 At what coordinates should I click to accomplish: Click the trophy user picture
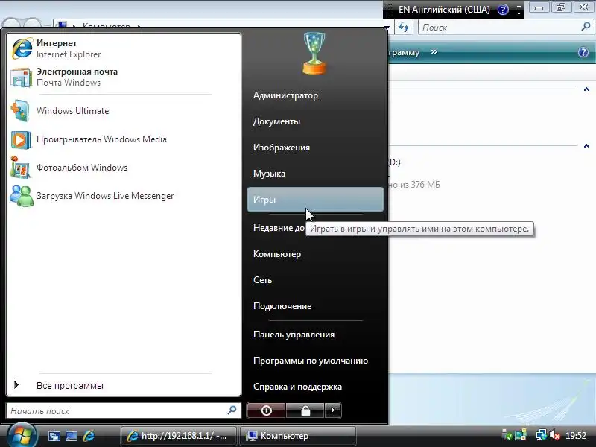314,53
